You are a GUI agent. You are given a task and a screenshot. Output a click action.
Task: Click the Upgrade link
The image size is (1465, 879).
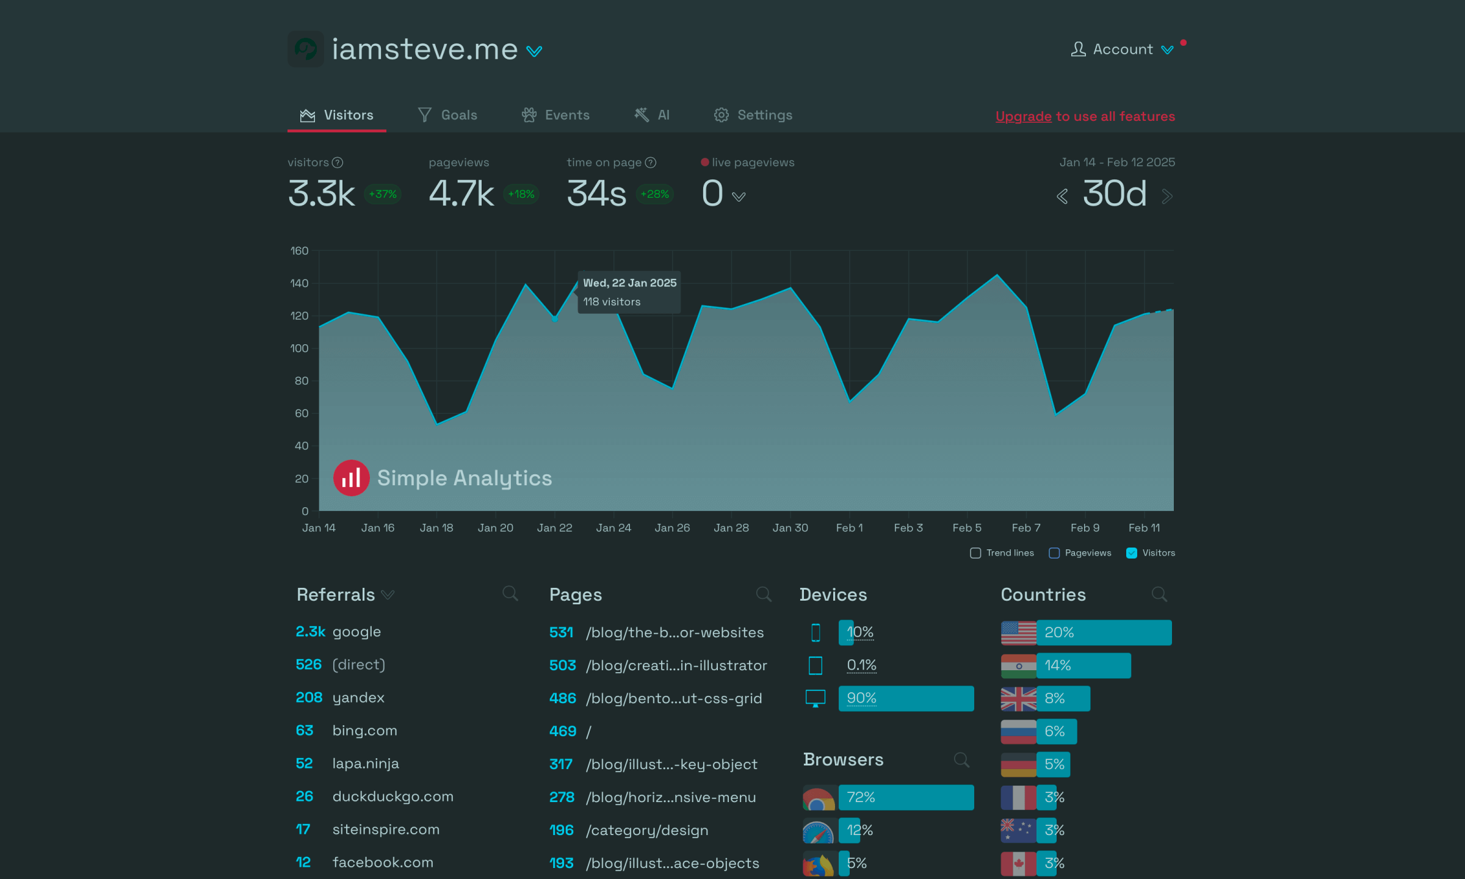[1023, 116]
